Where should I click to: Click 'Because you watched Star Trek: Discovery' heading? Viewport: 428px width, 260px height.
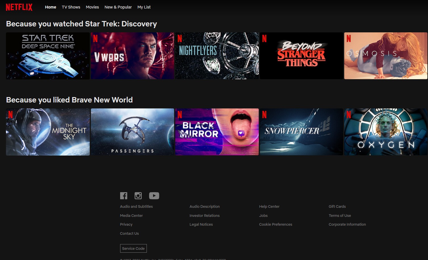[x=82, y=24]
